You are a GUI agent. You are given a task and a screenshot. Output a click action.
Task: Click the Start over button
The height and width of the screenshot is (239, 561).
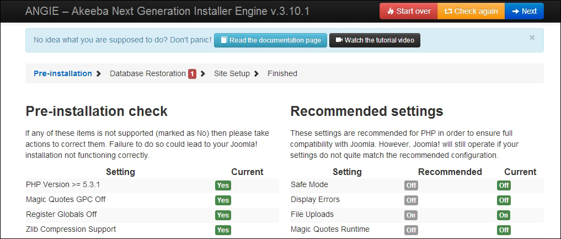pos(408,11)
